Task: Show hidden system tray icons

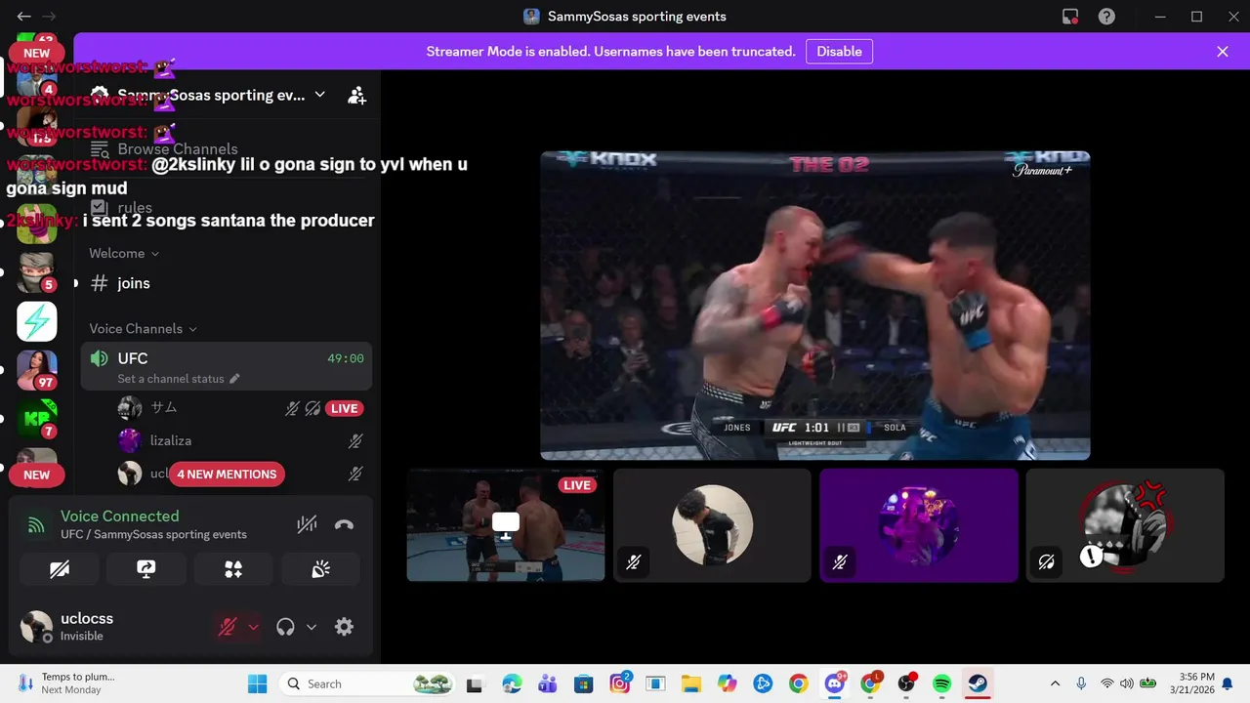Action: click(1055, 683)
